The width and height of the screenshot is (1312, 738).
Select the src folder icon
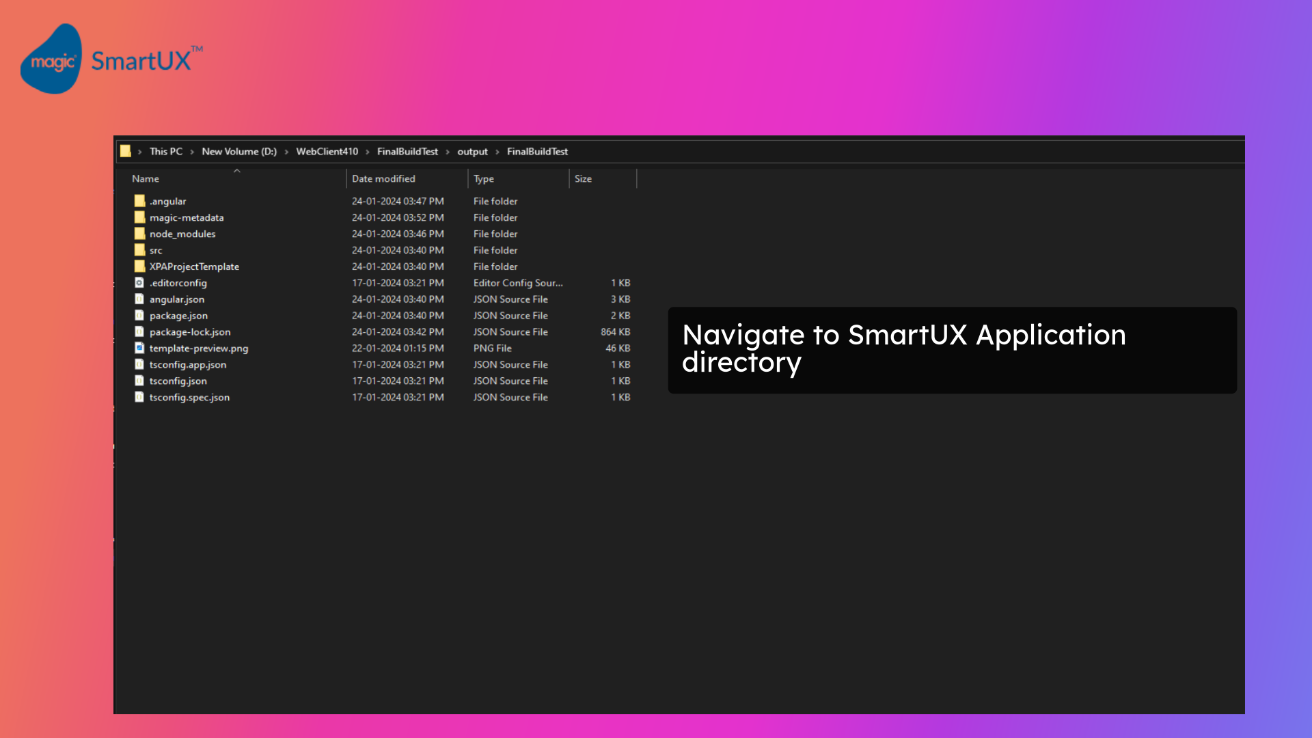click(139, 250)
